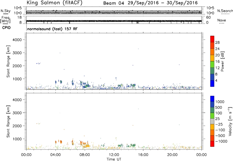The width and height of the screenshot is (233, 161).
Task: Click the 'Beam 04' label
Action: pos(114,3)
